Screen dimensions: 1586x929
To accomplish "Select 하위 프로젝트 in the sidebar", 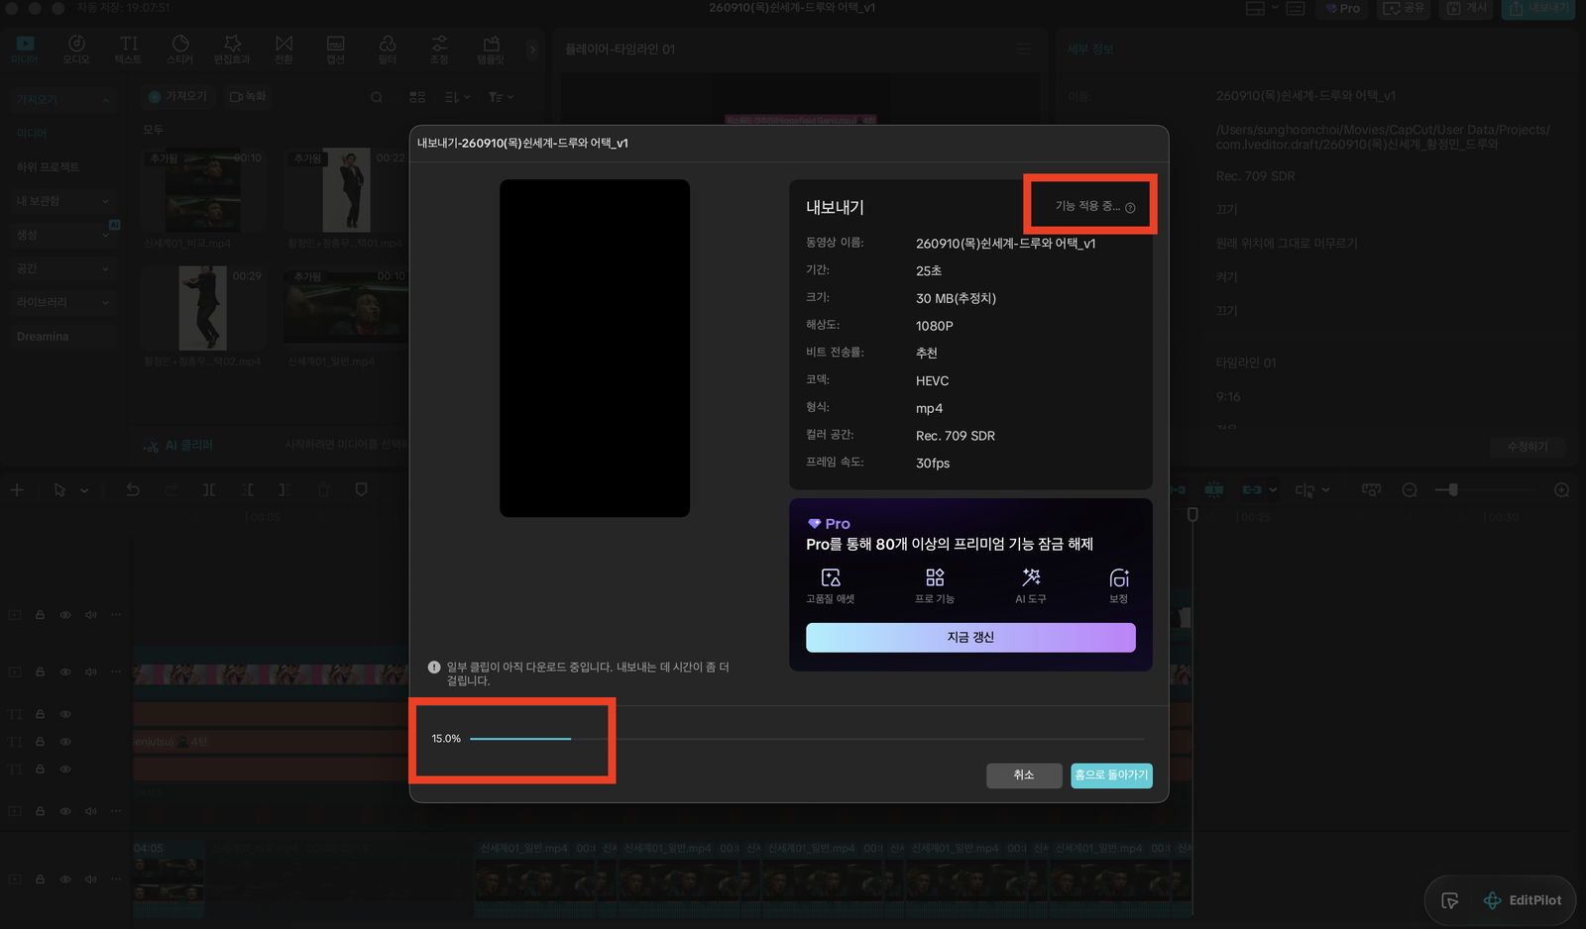I will click(48, 167).
